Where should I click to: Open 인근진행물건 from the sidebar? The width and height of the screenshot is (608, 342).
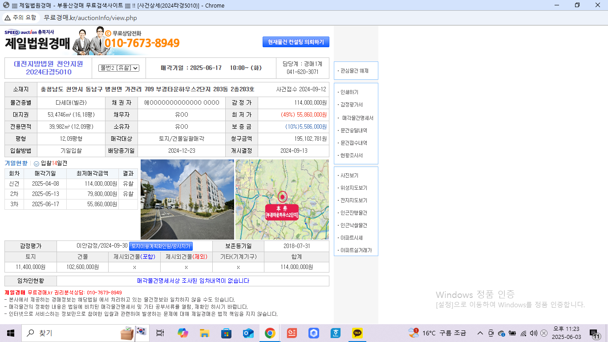click(354, 213)
